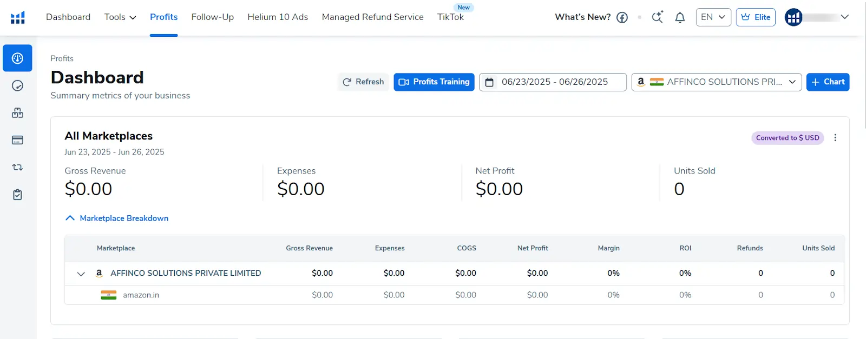Open the gauge sidebar icon
Image resolution: width=866 pixels, height=339 pixels.
click(17, 85)
